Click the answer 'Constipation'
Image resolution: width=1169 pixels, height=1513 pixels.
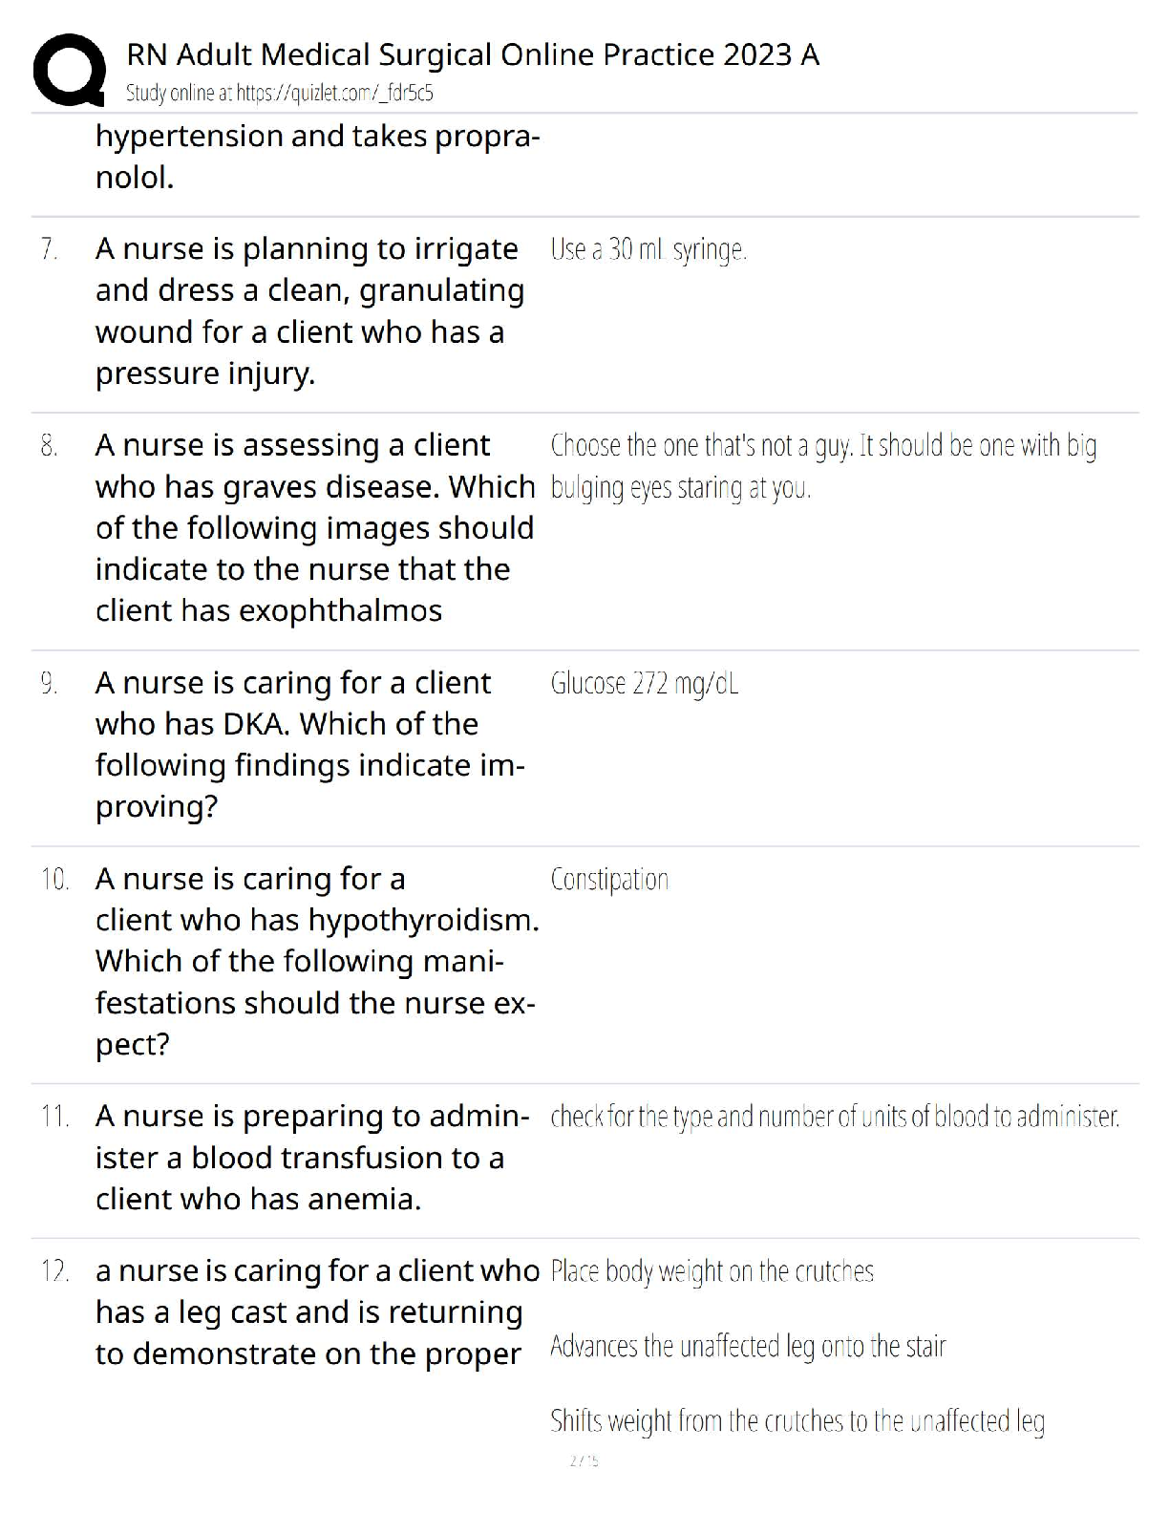609,879
